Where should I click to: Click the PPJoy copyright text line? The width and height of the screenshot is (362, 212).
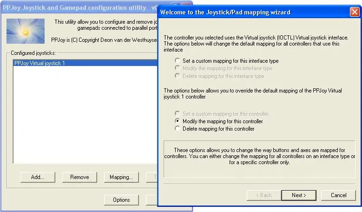point(104,40)
